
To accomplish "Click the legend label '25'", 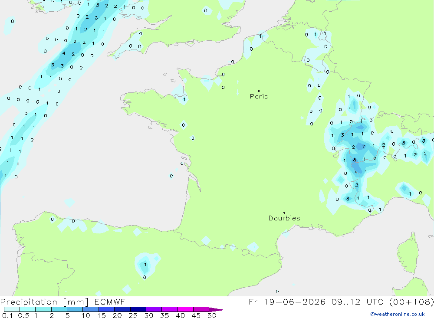I will 133,315.
